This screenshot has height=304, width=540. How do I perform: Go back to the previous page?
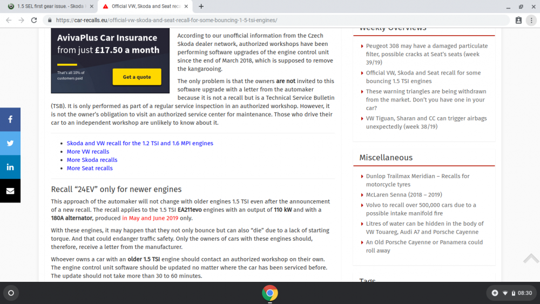coord(9,21)
